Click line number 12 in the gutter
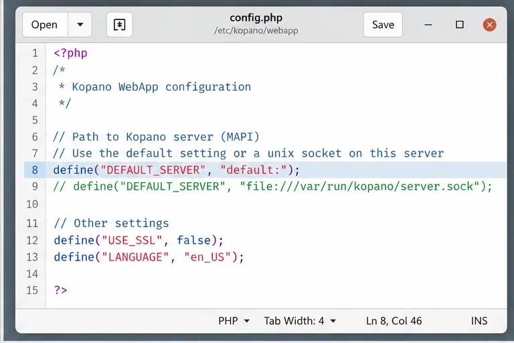This screenshot has height=343, width=514. [x=32, y=241]
